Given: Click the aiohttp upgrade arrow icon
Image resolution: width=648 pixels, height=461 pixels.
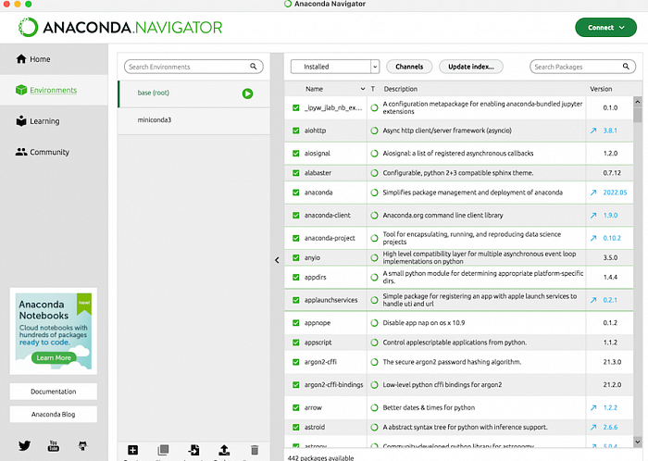Looking at the screenshot, I should [593, 131].
